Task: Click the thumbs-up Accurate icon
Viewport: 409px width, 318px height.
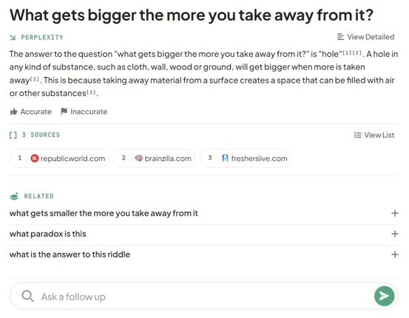Action: (x=13, y=111)
